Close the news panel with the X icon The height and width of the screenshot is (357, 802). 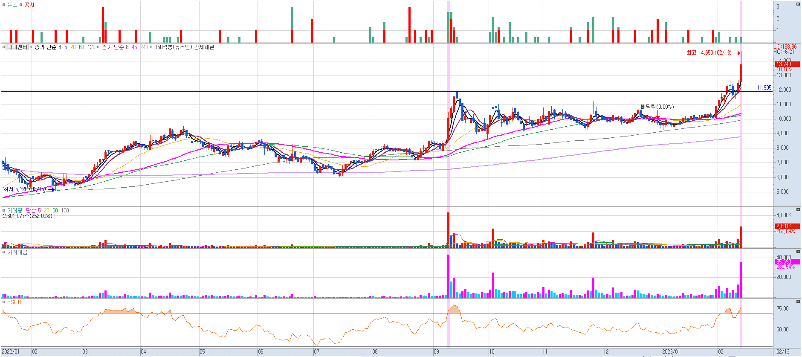(798, 4)
